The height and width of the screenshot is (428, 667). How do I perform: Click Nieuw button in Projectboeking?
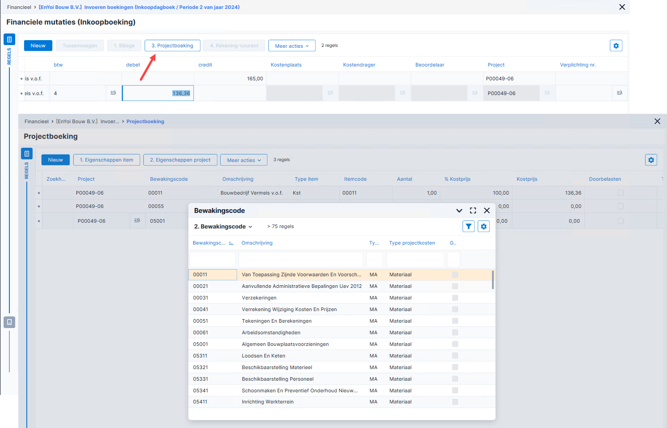[x=55, y=160]
